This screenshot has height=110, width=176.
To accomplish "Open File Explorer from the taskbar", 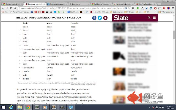I will [x=20, y=107].
